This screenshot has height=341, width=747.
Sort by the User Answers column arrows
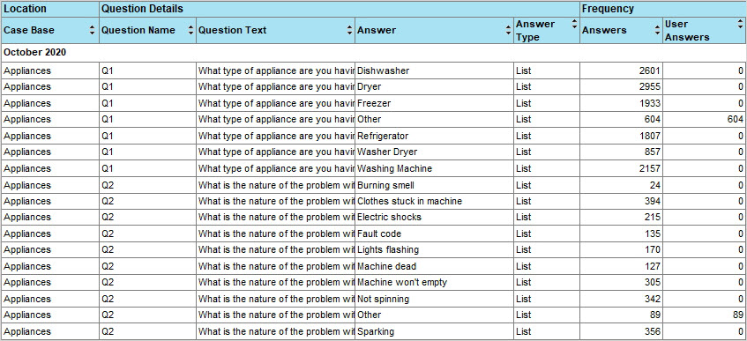coord(741,24)
